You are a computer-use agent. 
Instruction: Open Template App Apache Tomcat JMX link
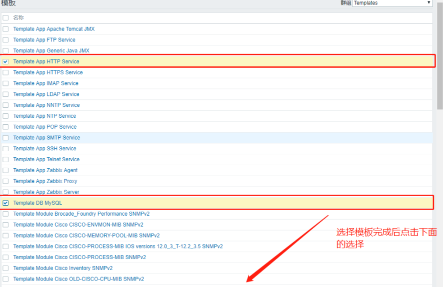tap(54, 29)
